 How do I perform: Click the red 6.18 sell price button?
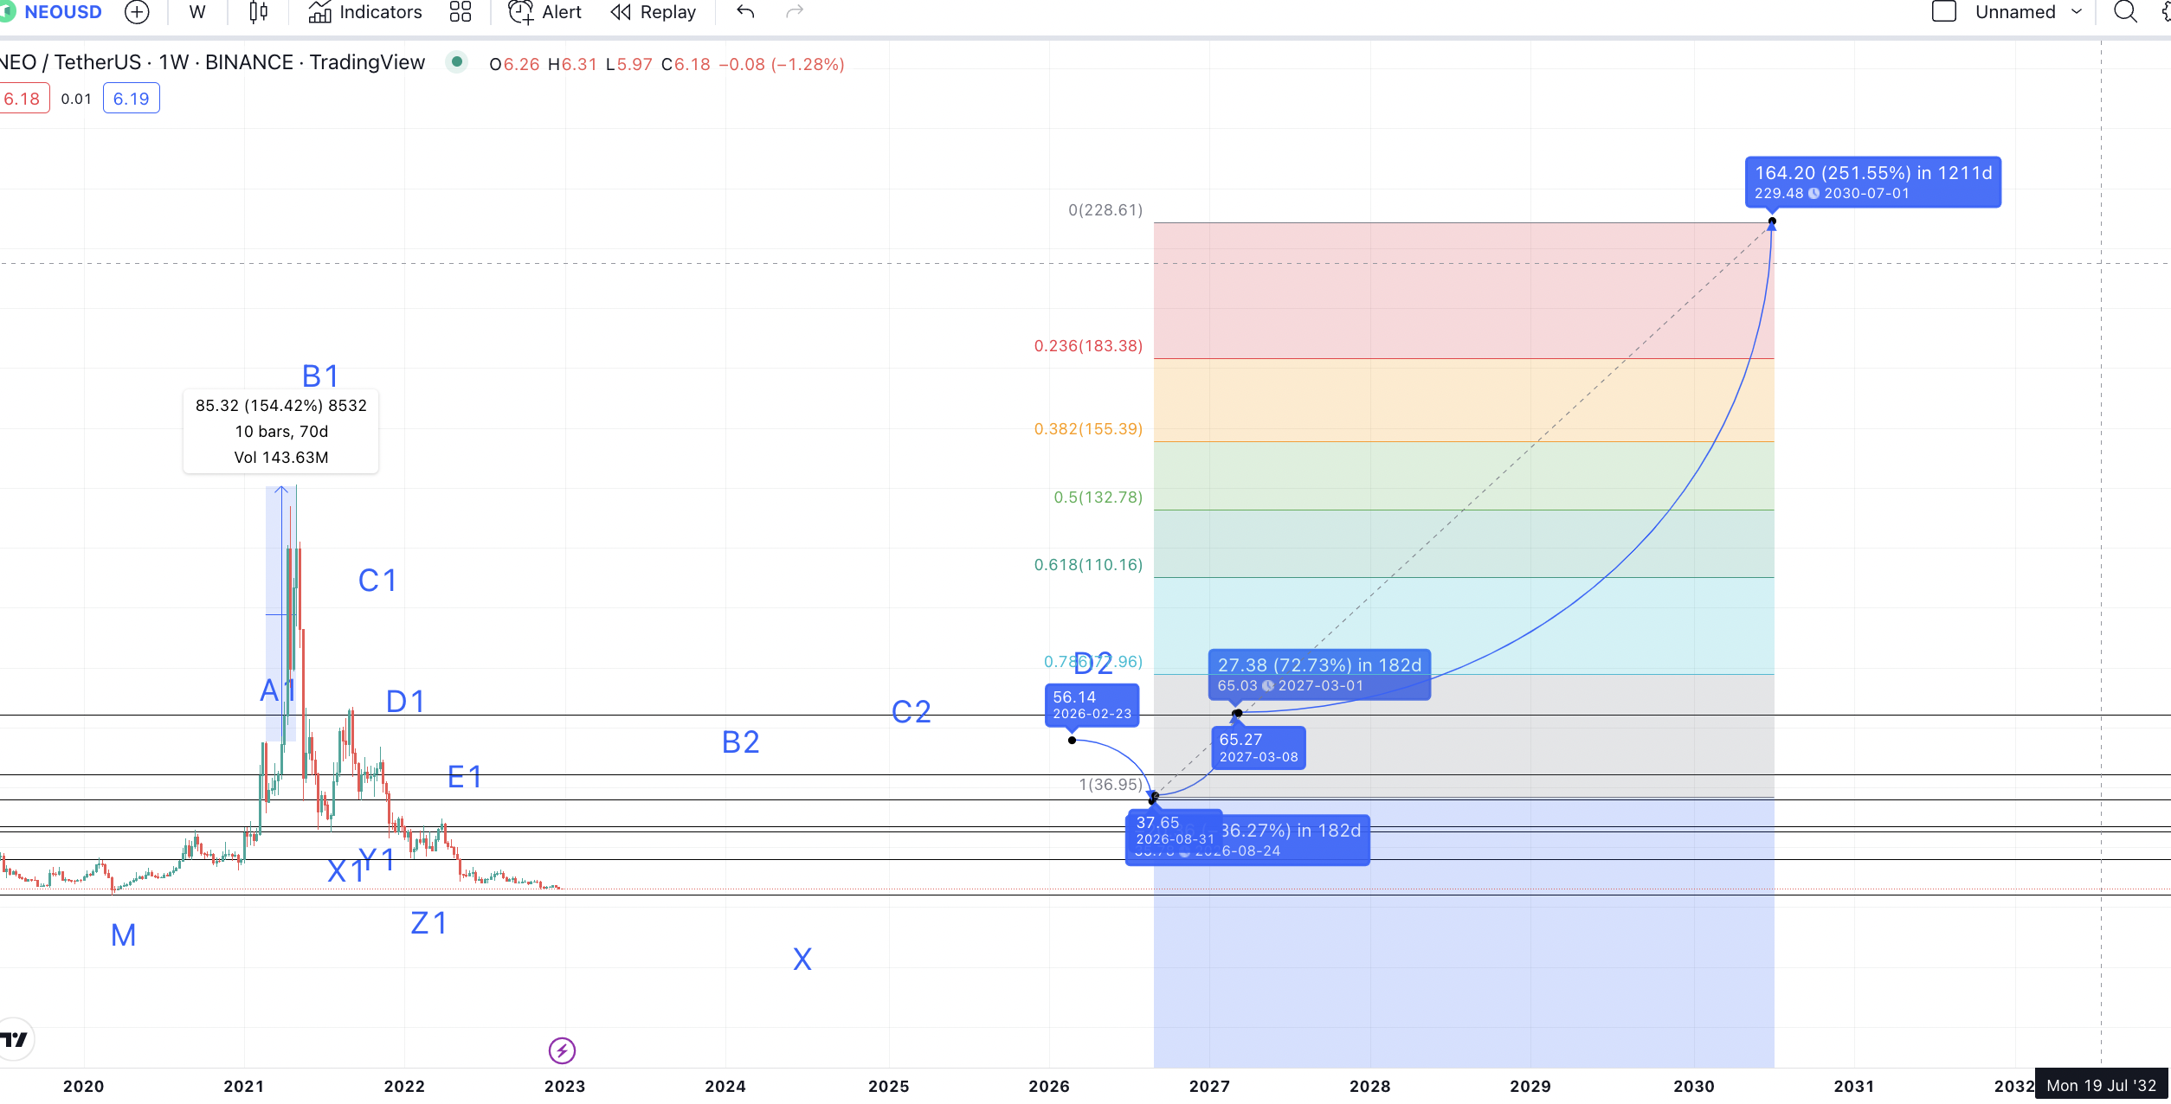23,99
